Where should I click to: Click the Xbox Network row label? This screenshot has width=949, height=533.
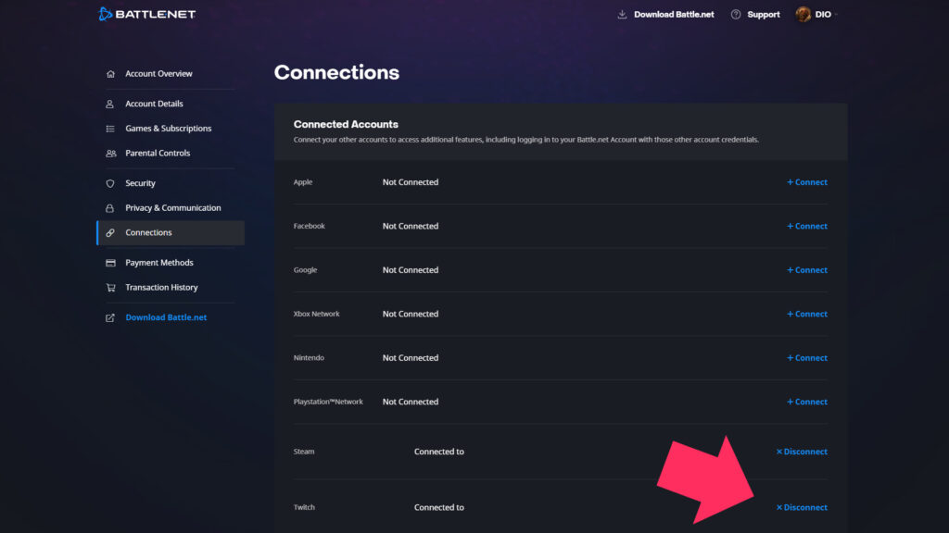coord(317,315)
